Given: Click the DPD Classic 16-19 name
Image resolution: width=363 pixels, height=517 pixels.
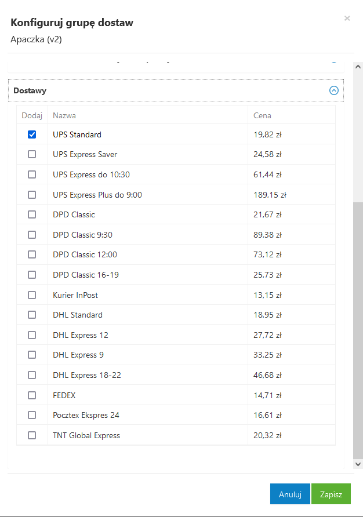Looking at the screenshot, I should 86,275.
